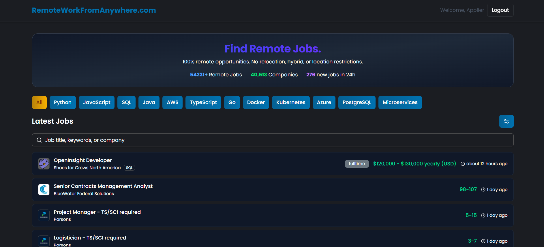Click '$120,000 - $130,000 yearly (USD)' salary
The image size is (544, 247).
414,164
